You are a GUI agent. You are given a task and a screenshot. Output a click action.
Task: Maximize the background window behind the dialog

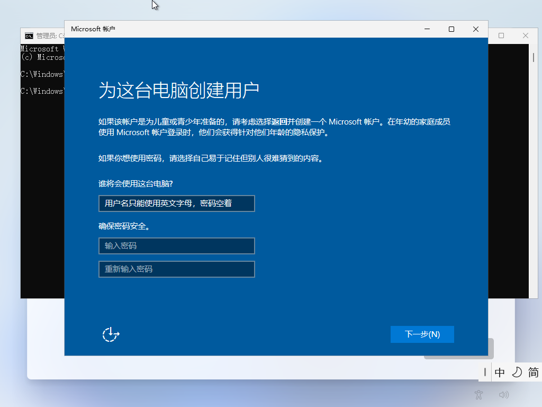point(501,35)
